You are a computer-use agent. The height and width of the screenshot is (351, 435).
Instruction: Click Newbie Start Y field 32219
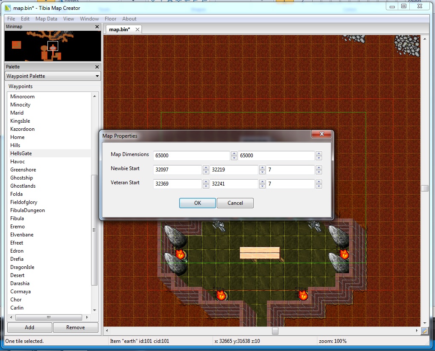[x=234, y=170]
